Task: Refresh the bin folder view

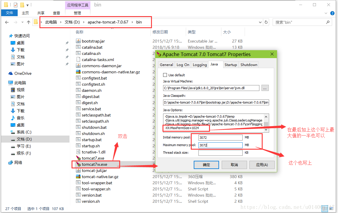Action: (266, 22)
